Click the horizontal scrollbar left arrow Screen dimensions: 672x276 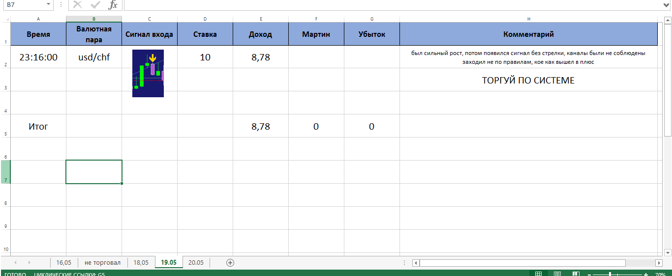point(416,263)
